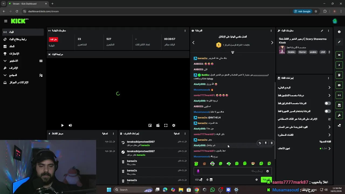Screen dimensions: 345x194
Task: Click the wrench icon in right rail
Action: click(x=339, y=115)
